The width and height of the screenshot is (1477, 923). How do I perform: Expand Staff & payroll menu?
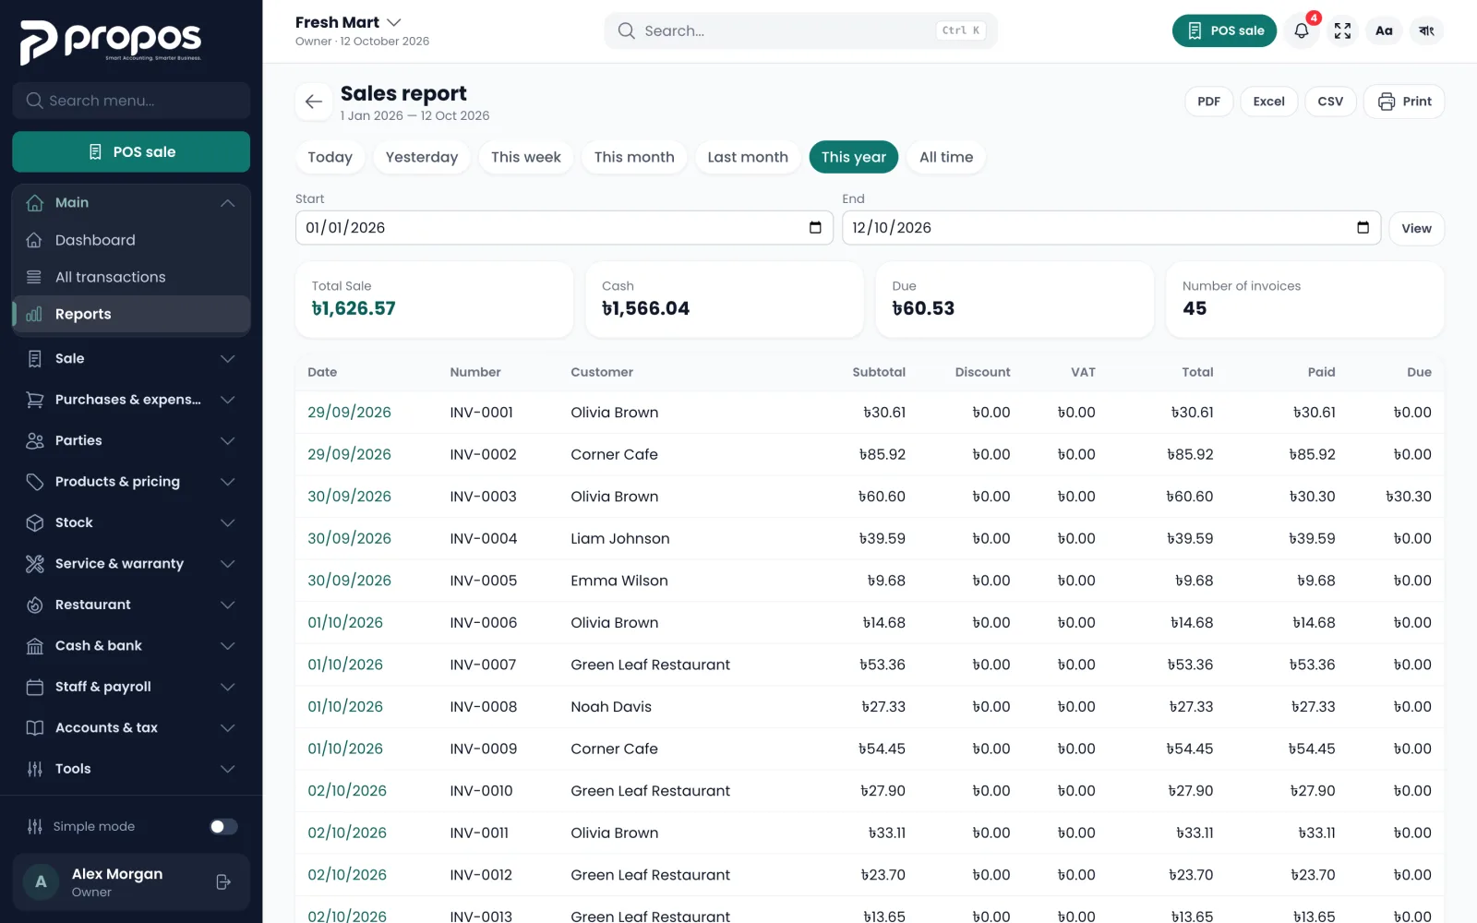click(x=131, y=687)
